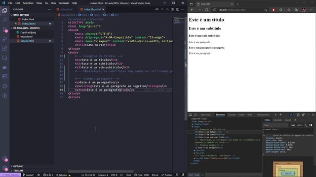
Task: Open the Extensions view
Action: tap(4, 48)
